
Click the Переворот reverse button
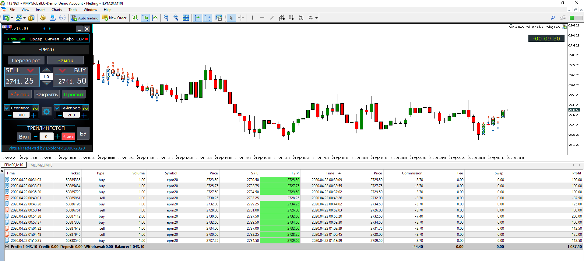(26, 60)
